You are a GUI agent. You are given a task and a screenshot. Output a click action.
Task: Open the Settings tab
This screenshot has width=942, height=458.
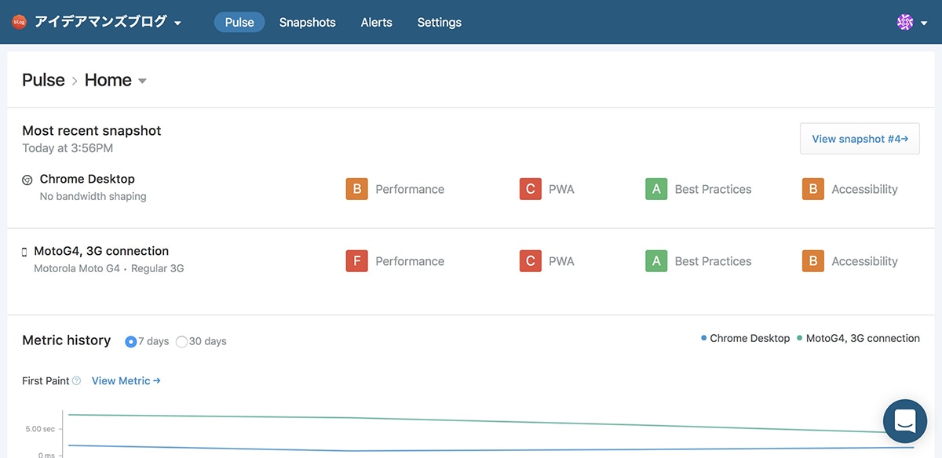(x=440, y=22)
